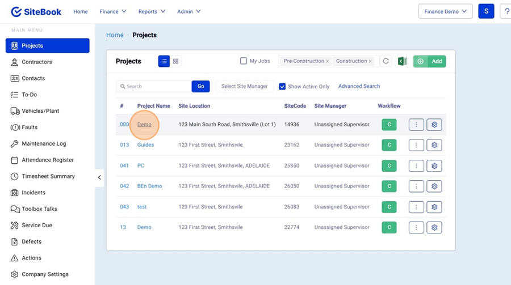Image resolution: width=511 pixels, height=285 pixels.
Task: Open the Finance Demo company selector
Action: [x=445, y=11]
